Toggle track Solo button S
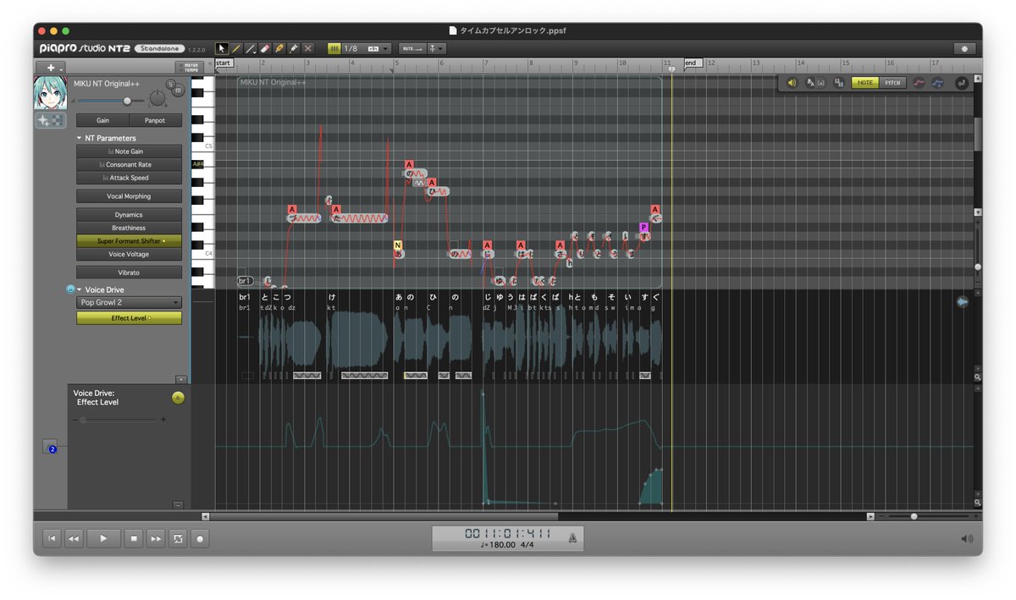Viewport: 1016px width, 600px height. click(x=170, y=84)
